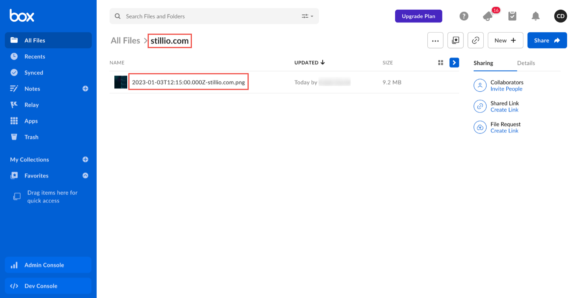Click the Upgrade Plan button
The width and height of the screenshot is (580, 298).
pos(418,16)
